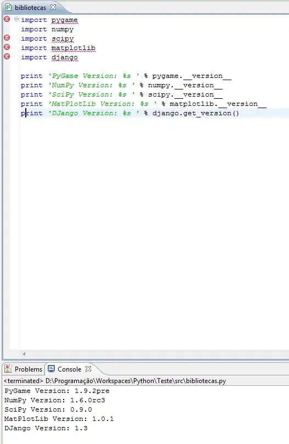This screenshot has width=289, height=444.
Task: Click the underlined word scipy in import
Action: pyautogui.click(x=63, y=39)
